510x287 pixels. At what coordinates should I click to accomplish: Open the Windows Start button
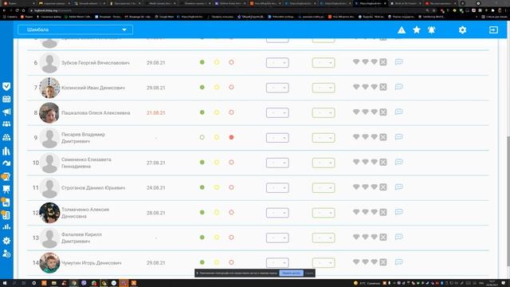(x=5, y=283)
